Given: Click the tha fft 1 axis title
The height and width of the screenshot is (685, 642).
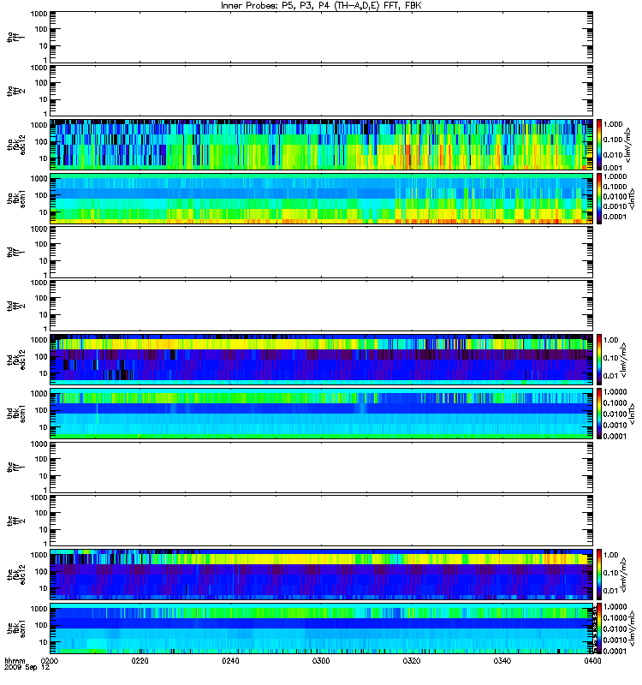Looking at the screenshot, I should coord(16,37).
